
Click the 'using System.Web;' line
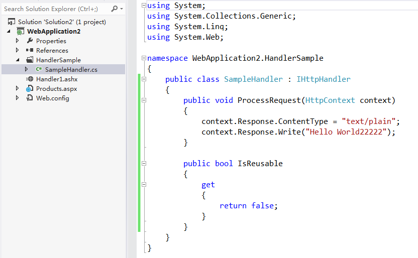185,37
